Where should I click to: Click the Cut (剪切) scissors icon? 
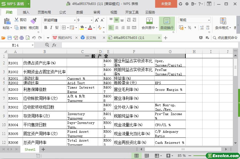pyautogui.click(x=17, y=20)
